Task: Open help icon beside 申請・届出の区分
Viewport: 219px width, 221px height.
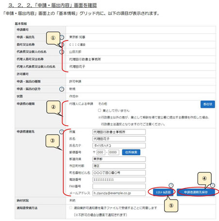Action: tap(62, 89)
